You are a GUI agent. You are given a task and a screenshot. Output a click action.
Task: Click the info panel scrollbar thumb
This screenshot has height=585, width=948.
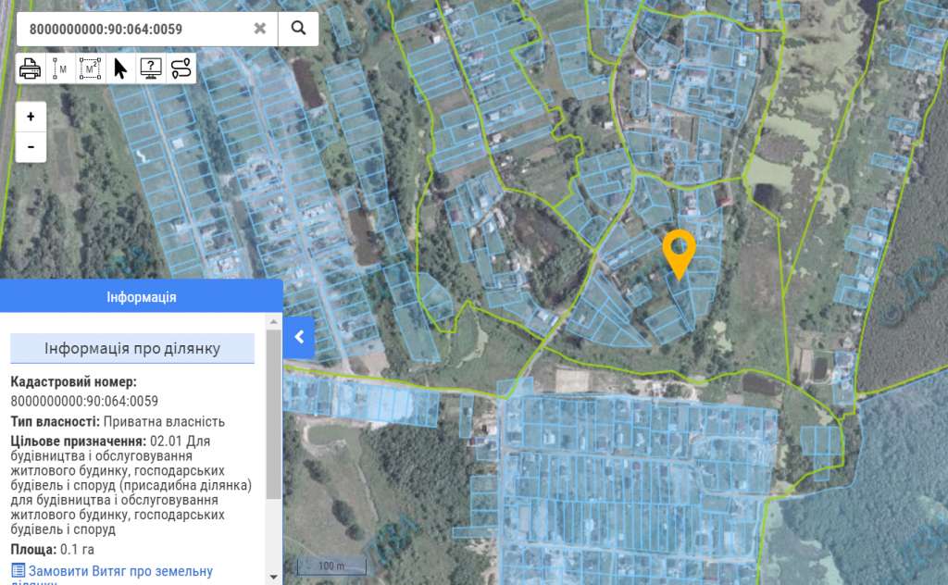click(273, 417)
